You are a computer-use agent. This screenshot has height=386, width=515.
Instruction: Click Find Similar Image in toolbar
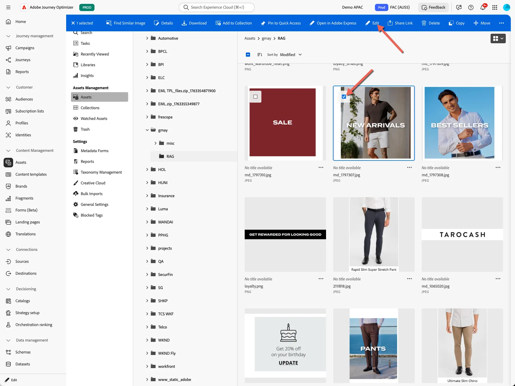click(x=126, y=23)
